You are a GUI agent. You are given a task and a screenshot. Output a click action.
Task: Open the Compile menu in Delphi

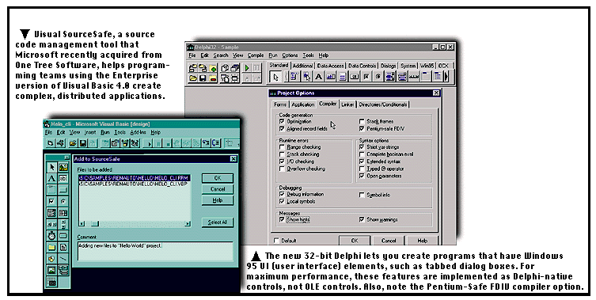tap(256, 55)
